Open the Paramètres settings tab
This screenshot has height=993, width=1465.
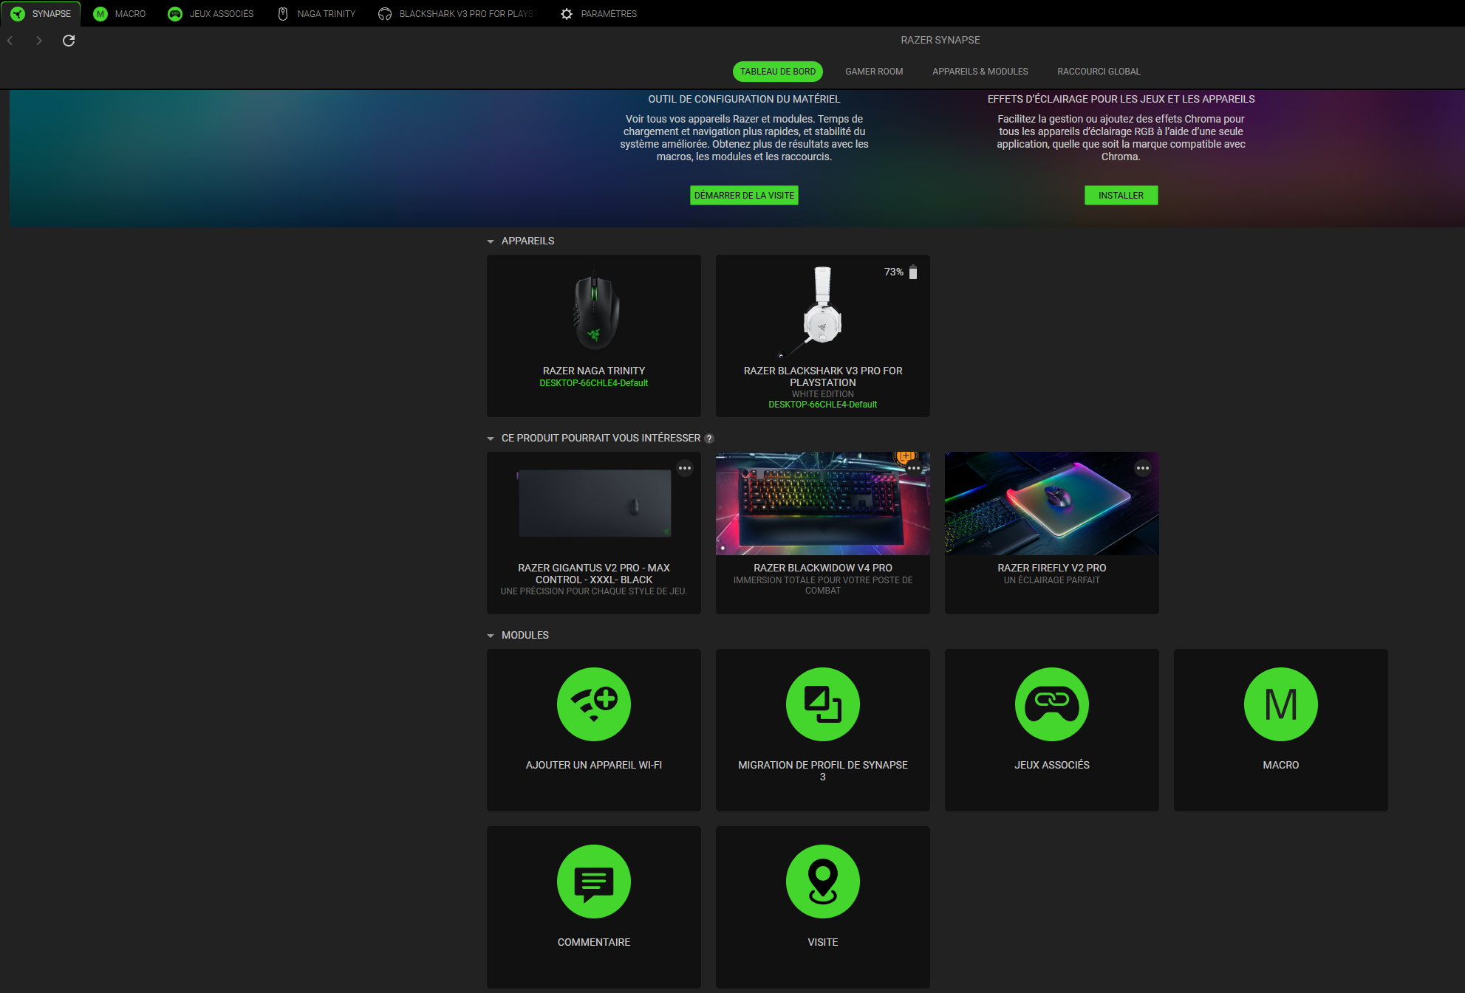click(x=598, y=14)
